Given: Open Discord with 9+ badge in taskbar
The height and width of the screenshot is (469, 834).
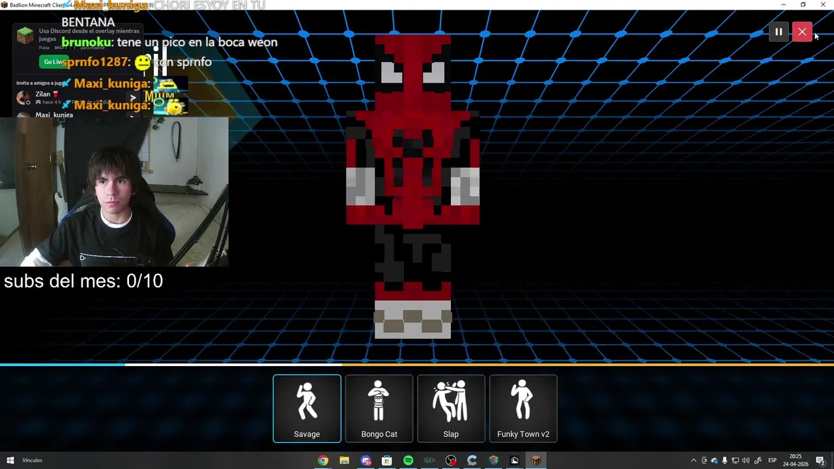Looking at the screenshot, I should (366, 461).
